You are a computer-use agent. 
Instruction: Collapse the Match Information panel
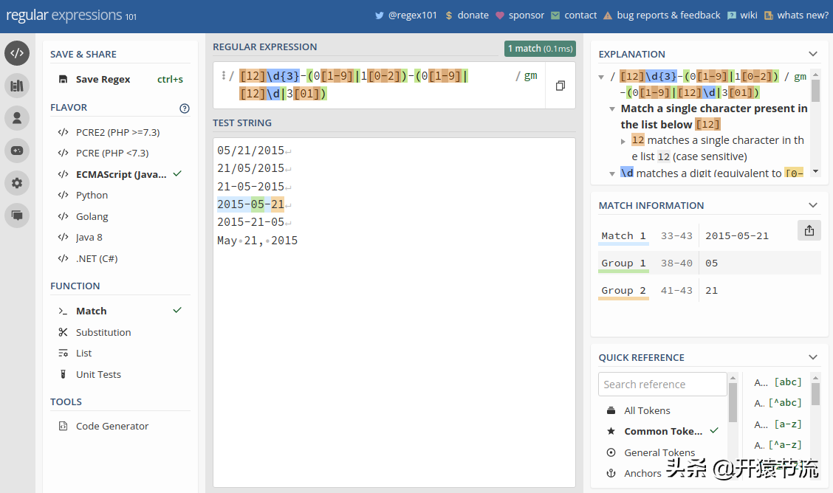813,205
